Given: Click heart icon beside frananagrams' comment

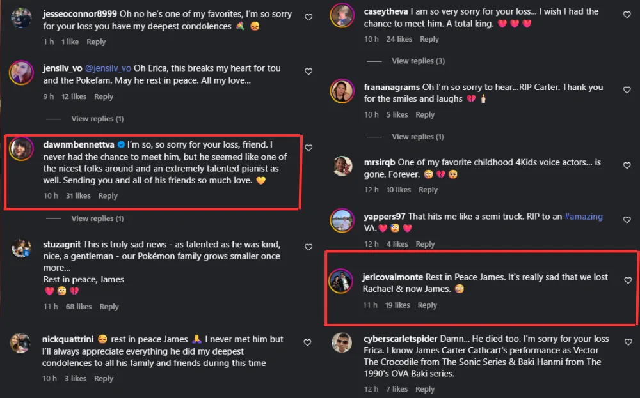Looking at the screenshot, I should pyautogui.click(x=627, y=90).
